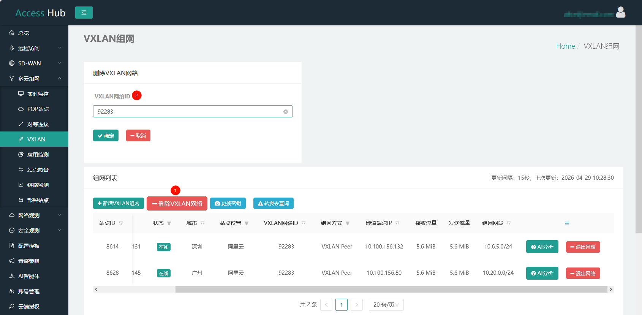Filter the 状态 column
The image size is (642, 315).
pyautogui.click(x=169, y=223)
